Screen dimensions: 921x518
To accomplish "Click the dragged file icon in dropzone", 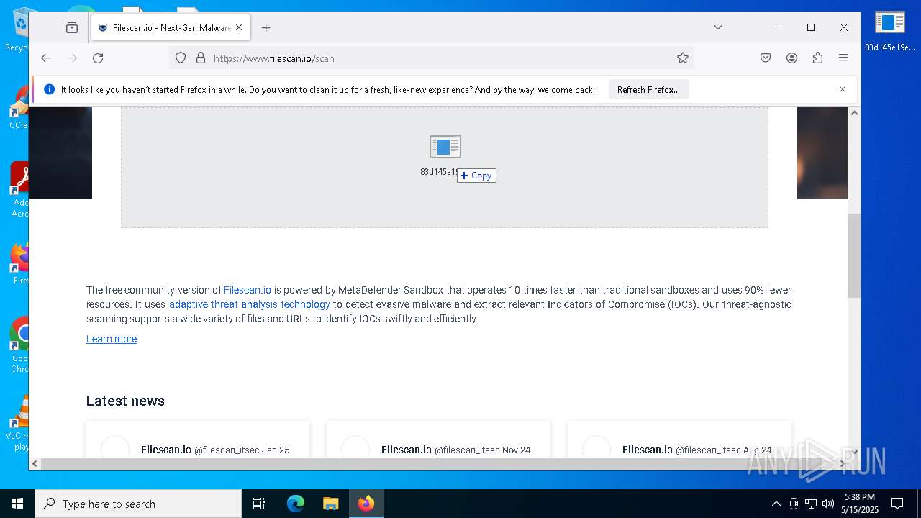I will [445, 147].
